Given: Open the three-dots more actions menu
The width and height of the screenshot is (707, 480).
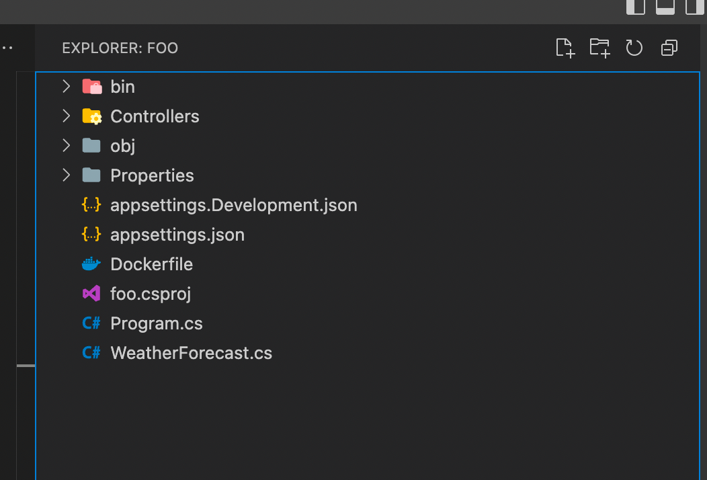Looking at the screenshot, I should point(7,48).
